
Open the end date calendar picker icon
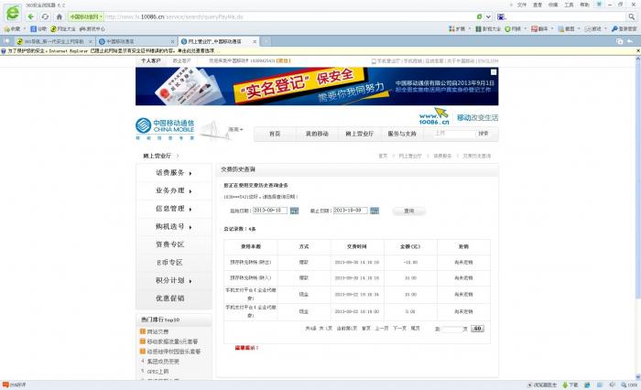(x=374, y=211)
